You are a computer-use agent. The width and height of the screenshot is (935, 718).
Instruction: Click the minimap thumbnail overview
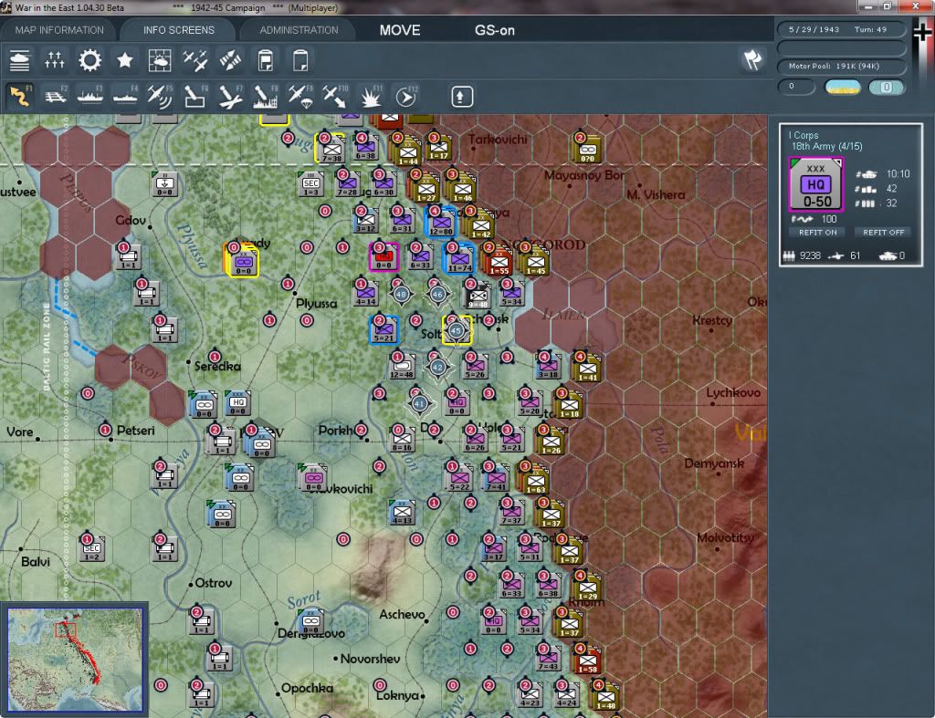click(75, 659)
